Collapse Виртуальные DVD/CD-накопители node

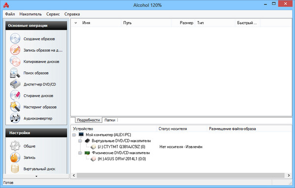(80, 141)
